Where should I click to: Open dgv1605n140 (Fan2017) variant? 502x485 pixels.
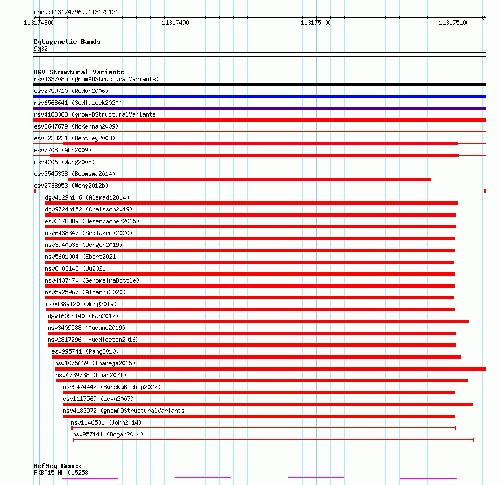[x=258, y=321]
